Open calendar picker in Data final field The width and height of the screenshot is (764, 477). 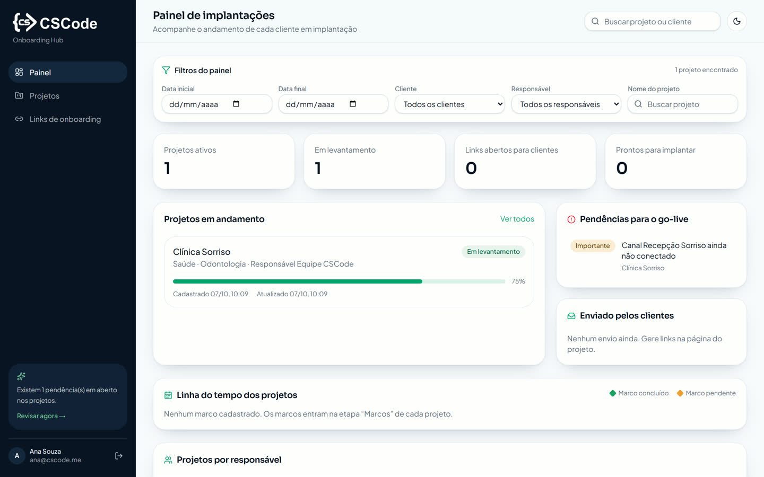(353, 104)
